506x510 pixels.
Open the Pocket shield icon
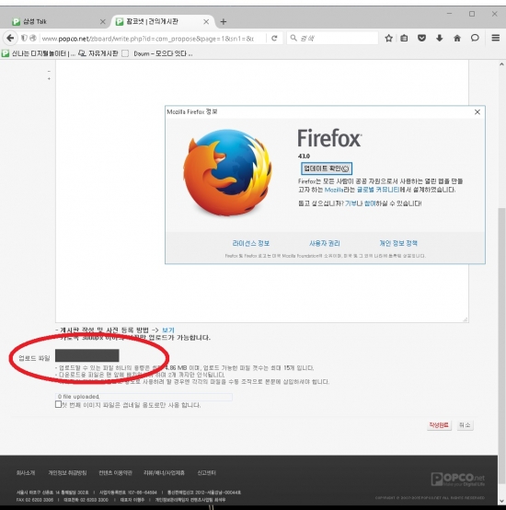pos(421,39)
